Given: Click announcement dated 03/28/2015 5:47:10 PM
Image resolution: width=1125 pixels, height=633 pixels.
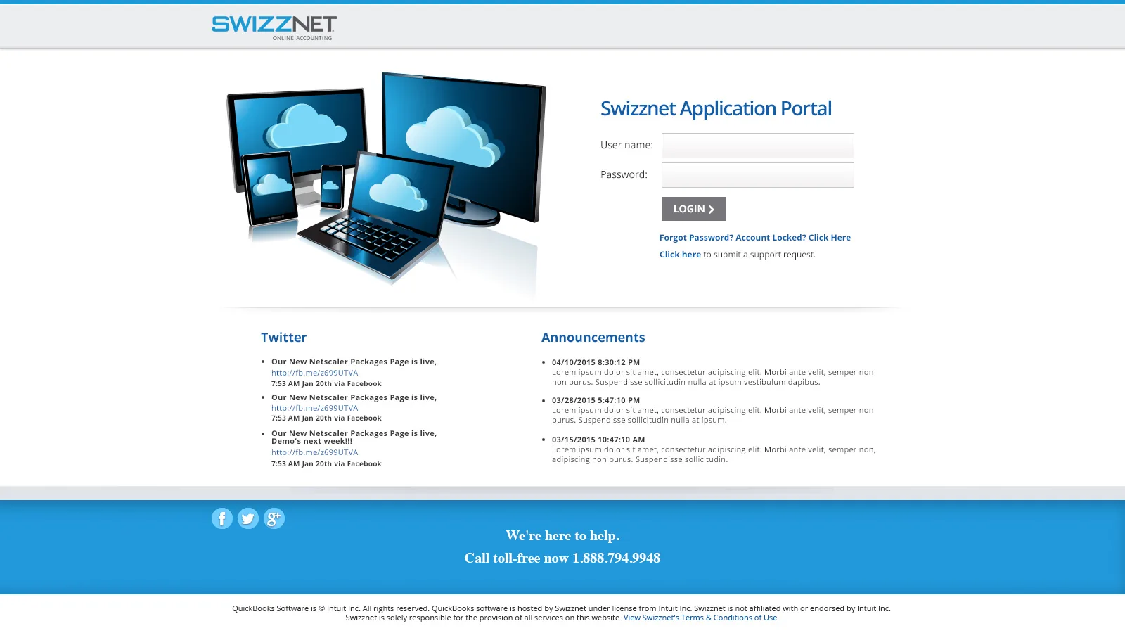Looking at the screenshot, I should pyautogui.click(x=596, y=400).
